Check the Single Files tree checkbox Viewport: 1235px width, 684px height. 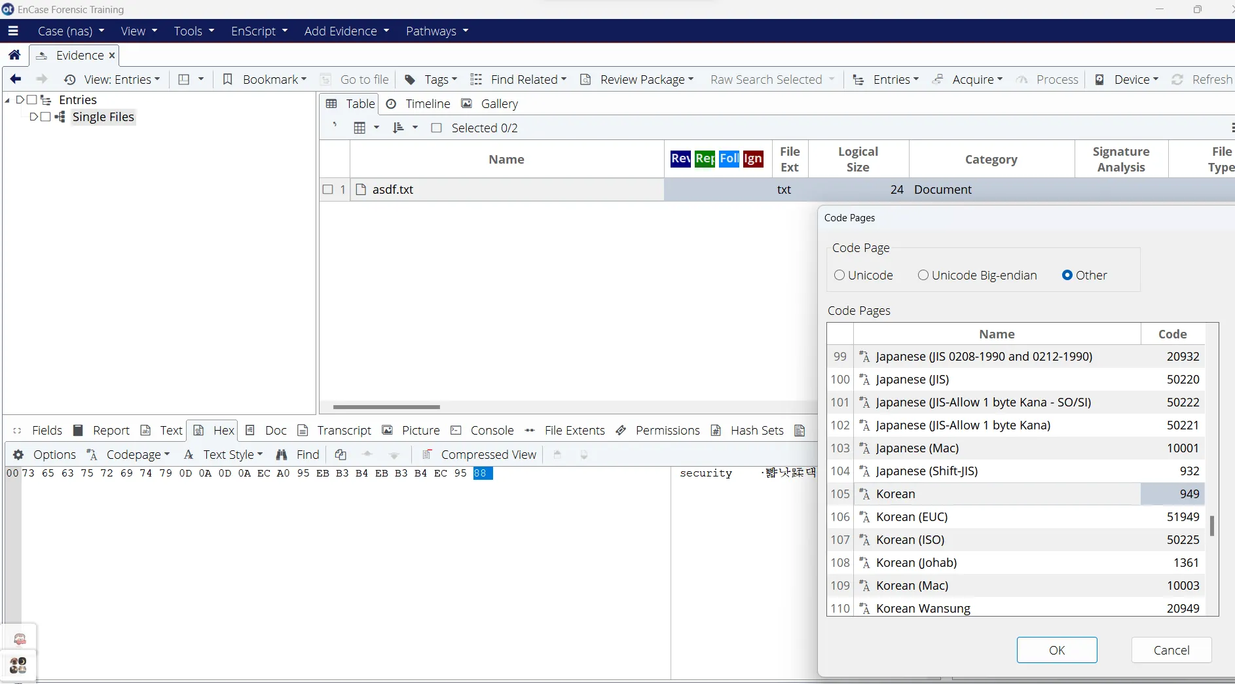coord(45,117)
